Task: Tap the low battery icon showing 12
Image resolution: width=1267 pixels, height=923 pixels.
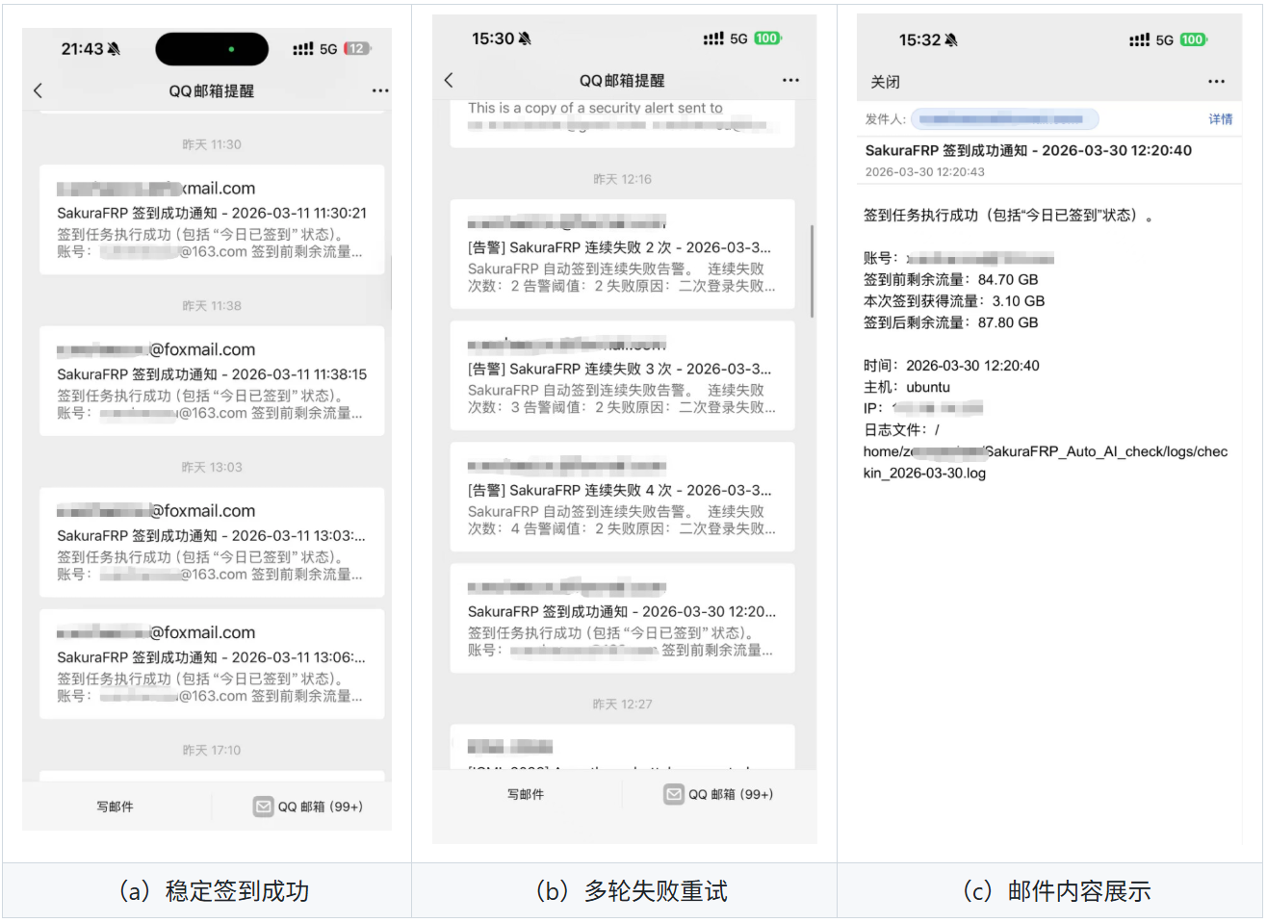Action: pyautogui.click(x=357, y=49)
